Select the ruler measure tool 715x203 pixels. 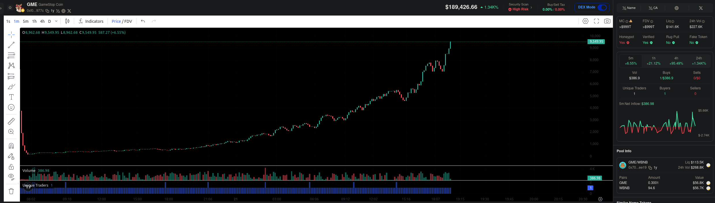tap(11, 121)
